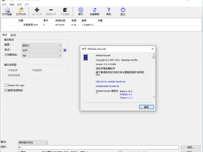
Task: Click the Start Encoding (开始编码) clapperboard icon
Action: pos(65,10)
